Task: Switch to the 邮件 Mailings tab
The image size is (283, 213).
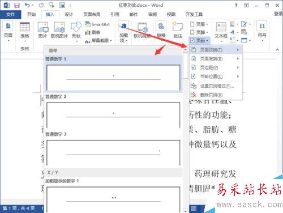Action: 134,14
